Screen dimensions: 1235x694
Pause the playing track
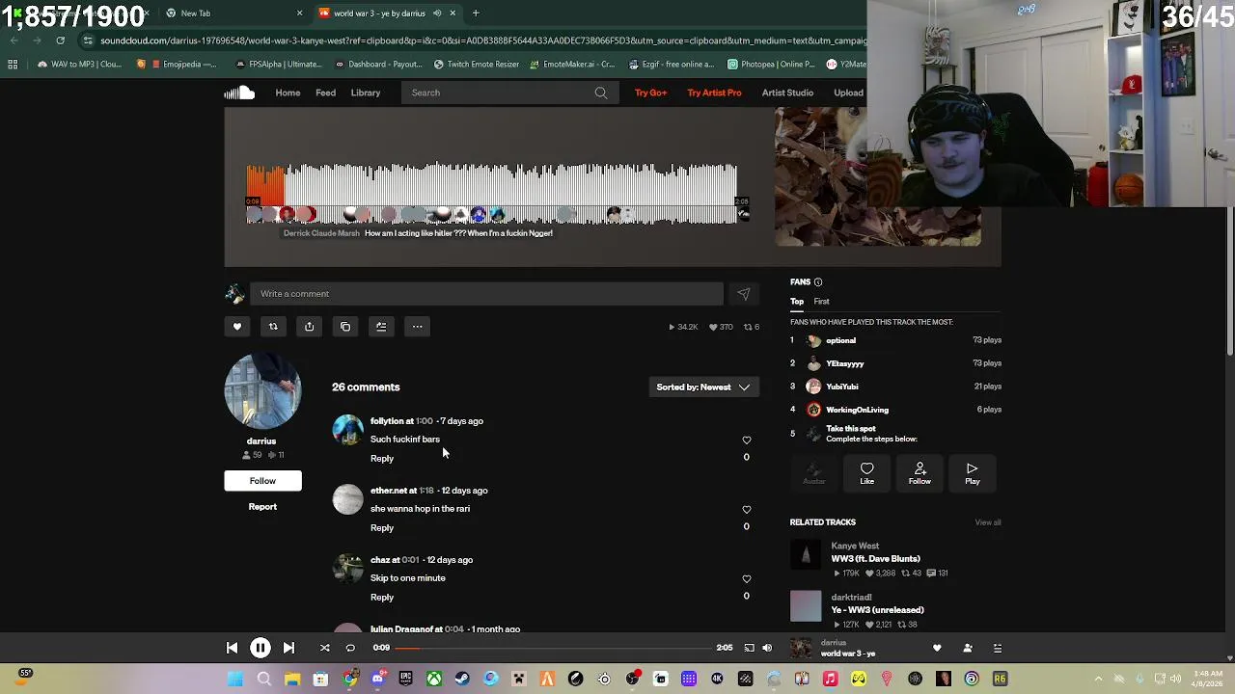[260, 648]
